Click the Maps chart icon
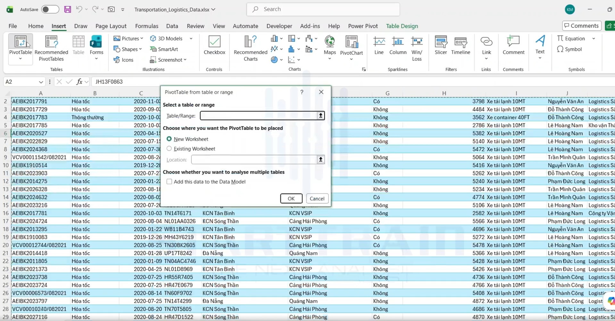 coord(329,42)
